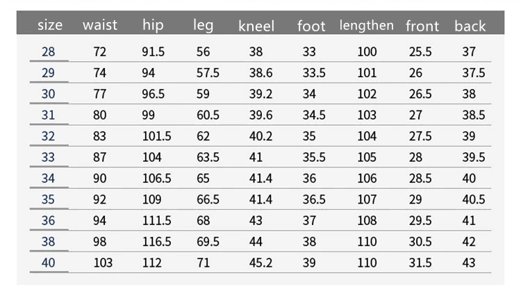The image size is (521, 289).
Task: Select the 'kneel' column header
Action: (256, 26)
